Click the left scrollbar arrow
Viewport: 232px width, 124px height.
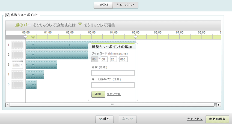pos(8,105)
